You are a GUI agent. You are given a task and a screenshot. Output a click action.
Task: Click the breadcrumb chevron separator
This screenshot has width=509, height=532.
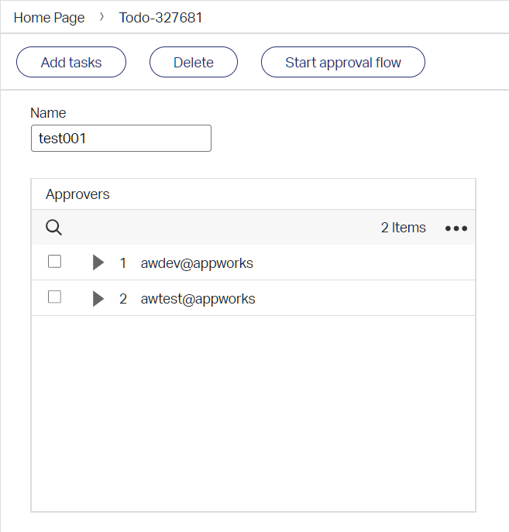pos(102,17)
